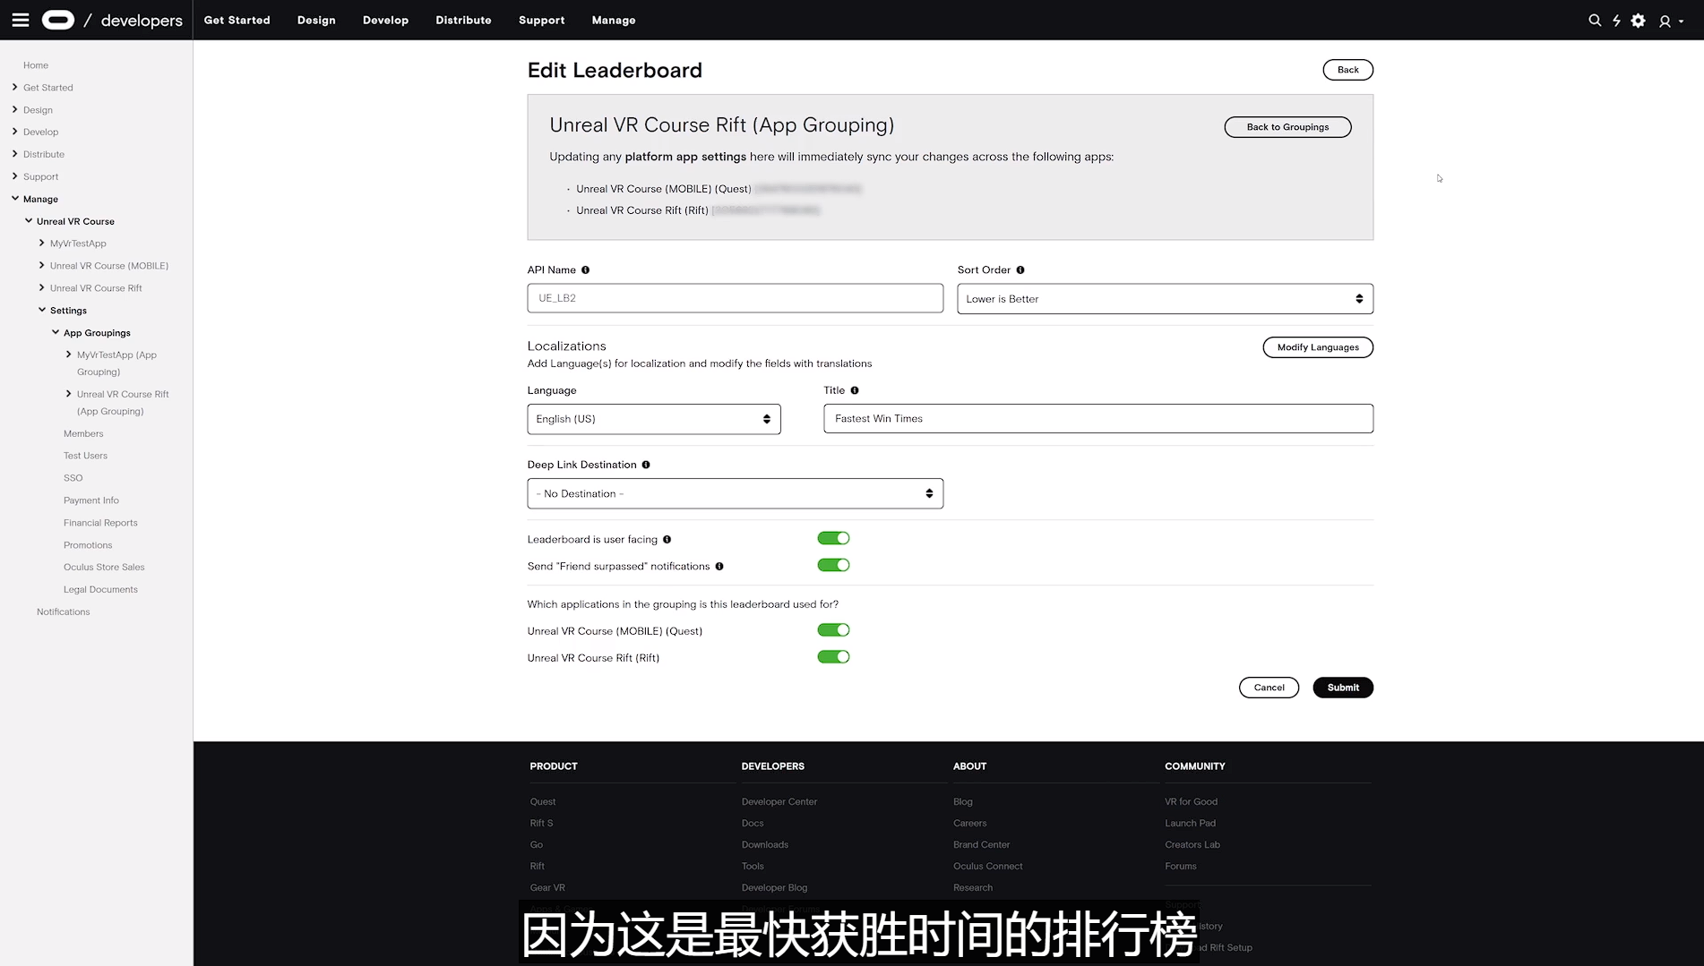Open Developer Center footer link
The width and height of the screenshot is (1704, 966).
point(779,801)
